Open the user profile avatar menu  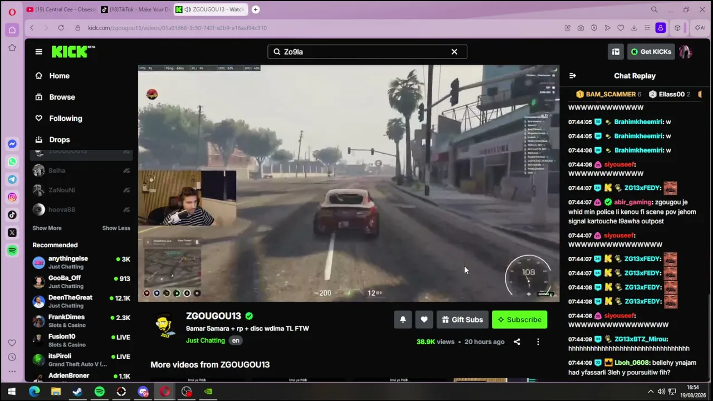pyautogui.click(x=685, y=52)
